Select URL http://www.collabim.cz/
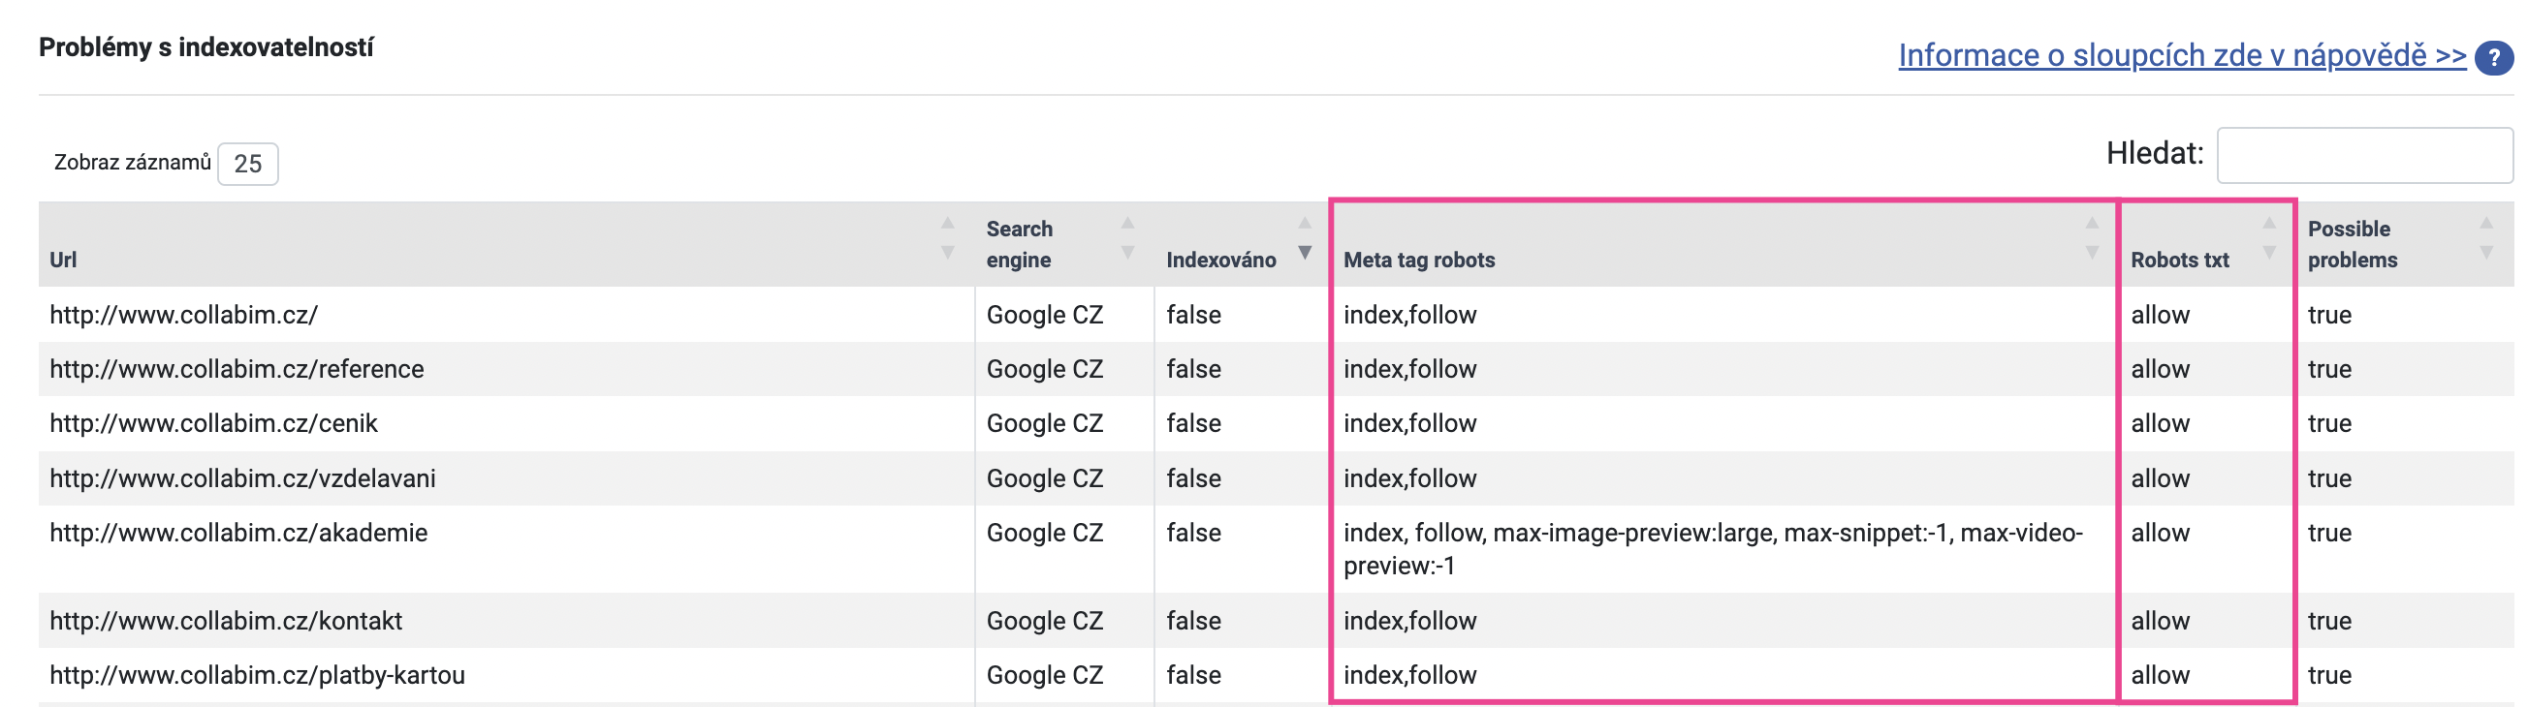The image size is (2528, 707). click(x=183, y=315)
